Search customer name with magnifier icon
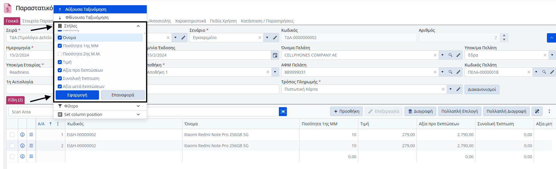This screenshot has height=169, width=556. [x=450, y=55]
